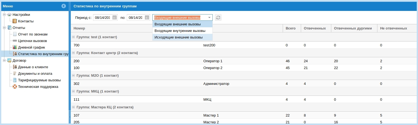418x125 pixels.
Task: Open start date calendar picker
Action: click(x=114, y=17)
